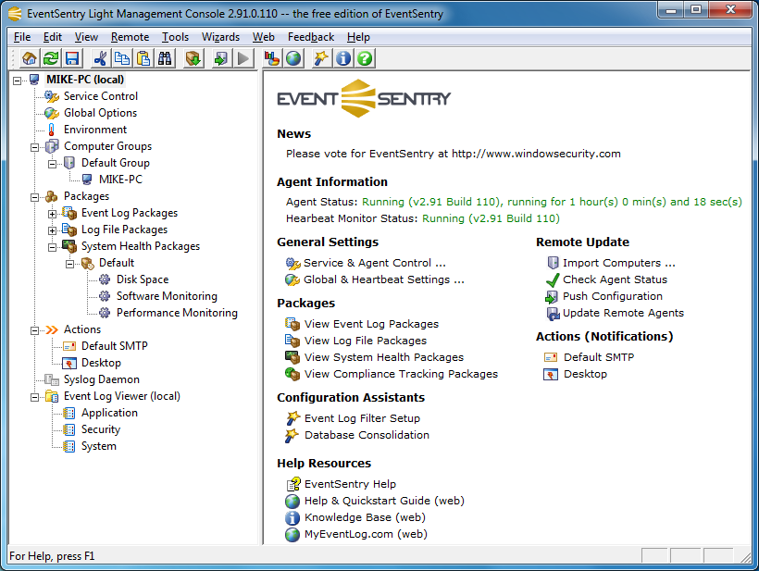
Task: Select Performance Monitoring tree item
Action: point(177,313)
